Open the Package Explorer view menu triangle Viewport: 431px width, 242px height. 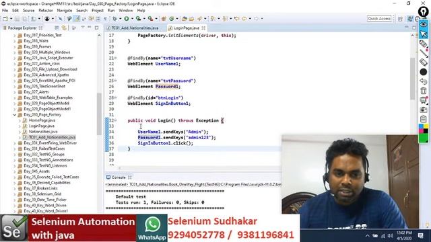83,28
